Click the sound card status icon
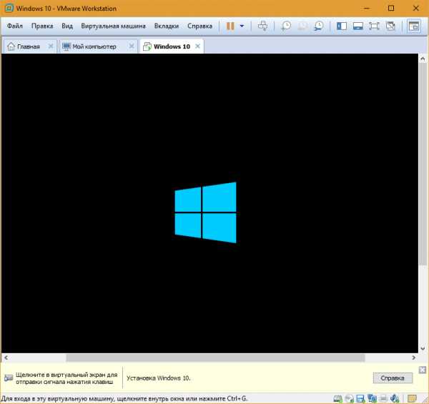This screenshot has height=404, width=429. coord(395,398)
